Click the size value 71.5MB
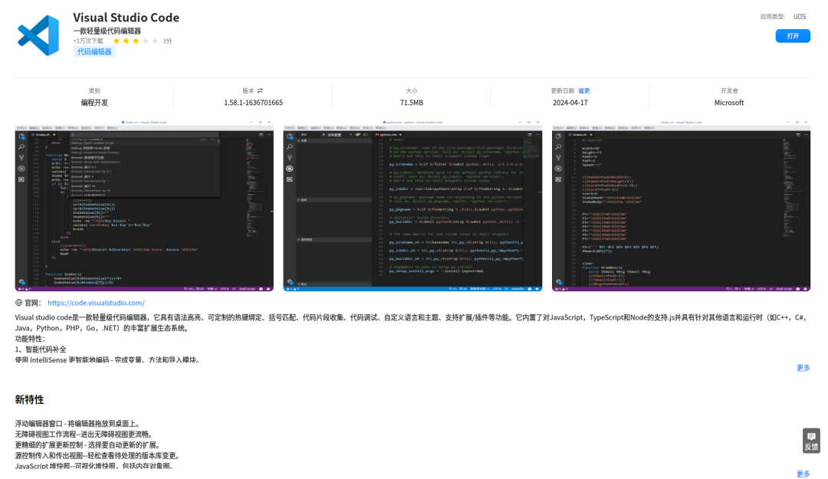Viewport: 828px width, 479px height. 412,103
